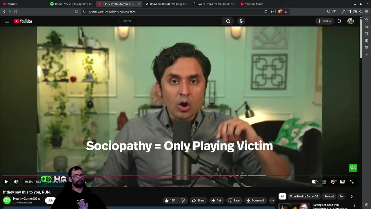Save video to a playlist
Viewport: 371px width, 209px height.
[x=234, y=201]
